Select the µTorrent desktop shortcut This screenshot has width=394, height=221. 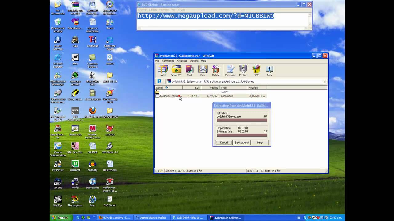(x=75, y=166)
